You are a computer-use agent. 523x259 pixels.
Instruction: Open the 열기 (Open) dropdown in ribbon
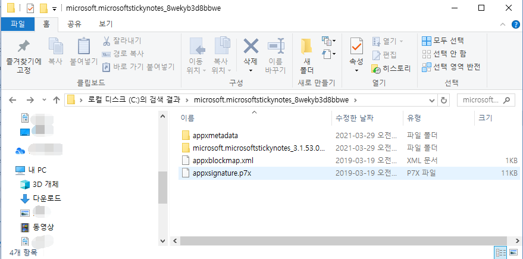(x=388, y=42)
